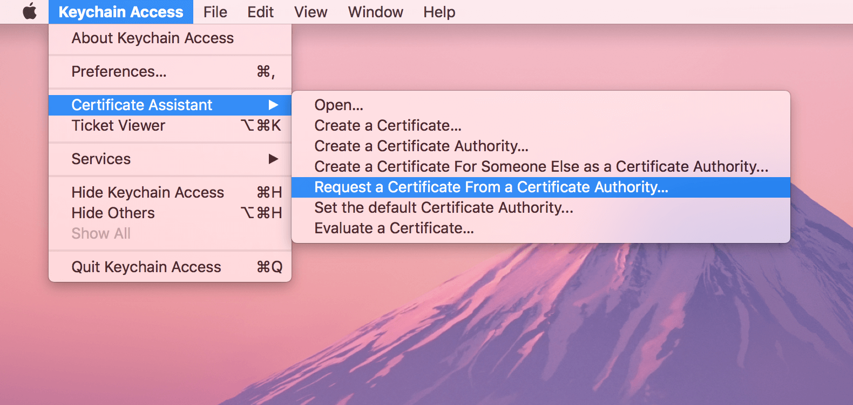Expand the Services submenu arrow

(273, 159)
